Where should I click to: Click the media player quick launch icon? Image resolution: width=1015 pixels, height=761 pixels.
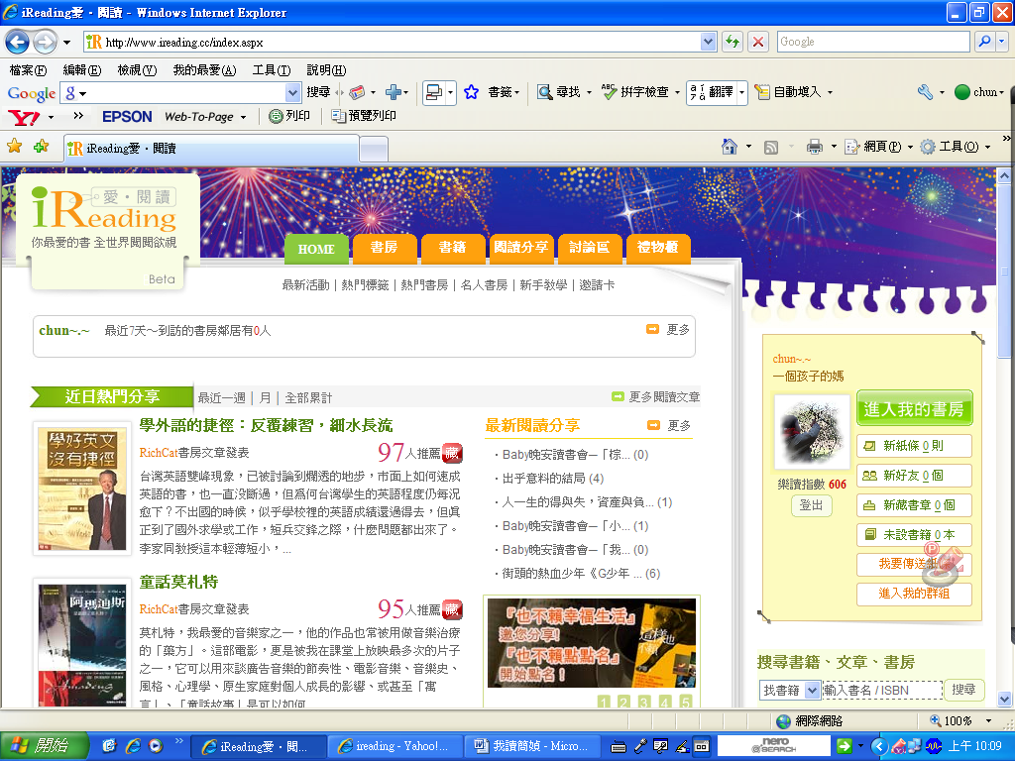pos(156,746)
